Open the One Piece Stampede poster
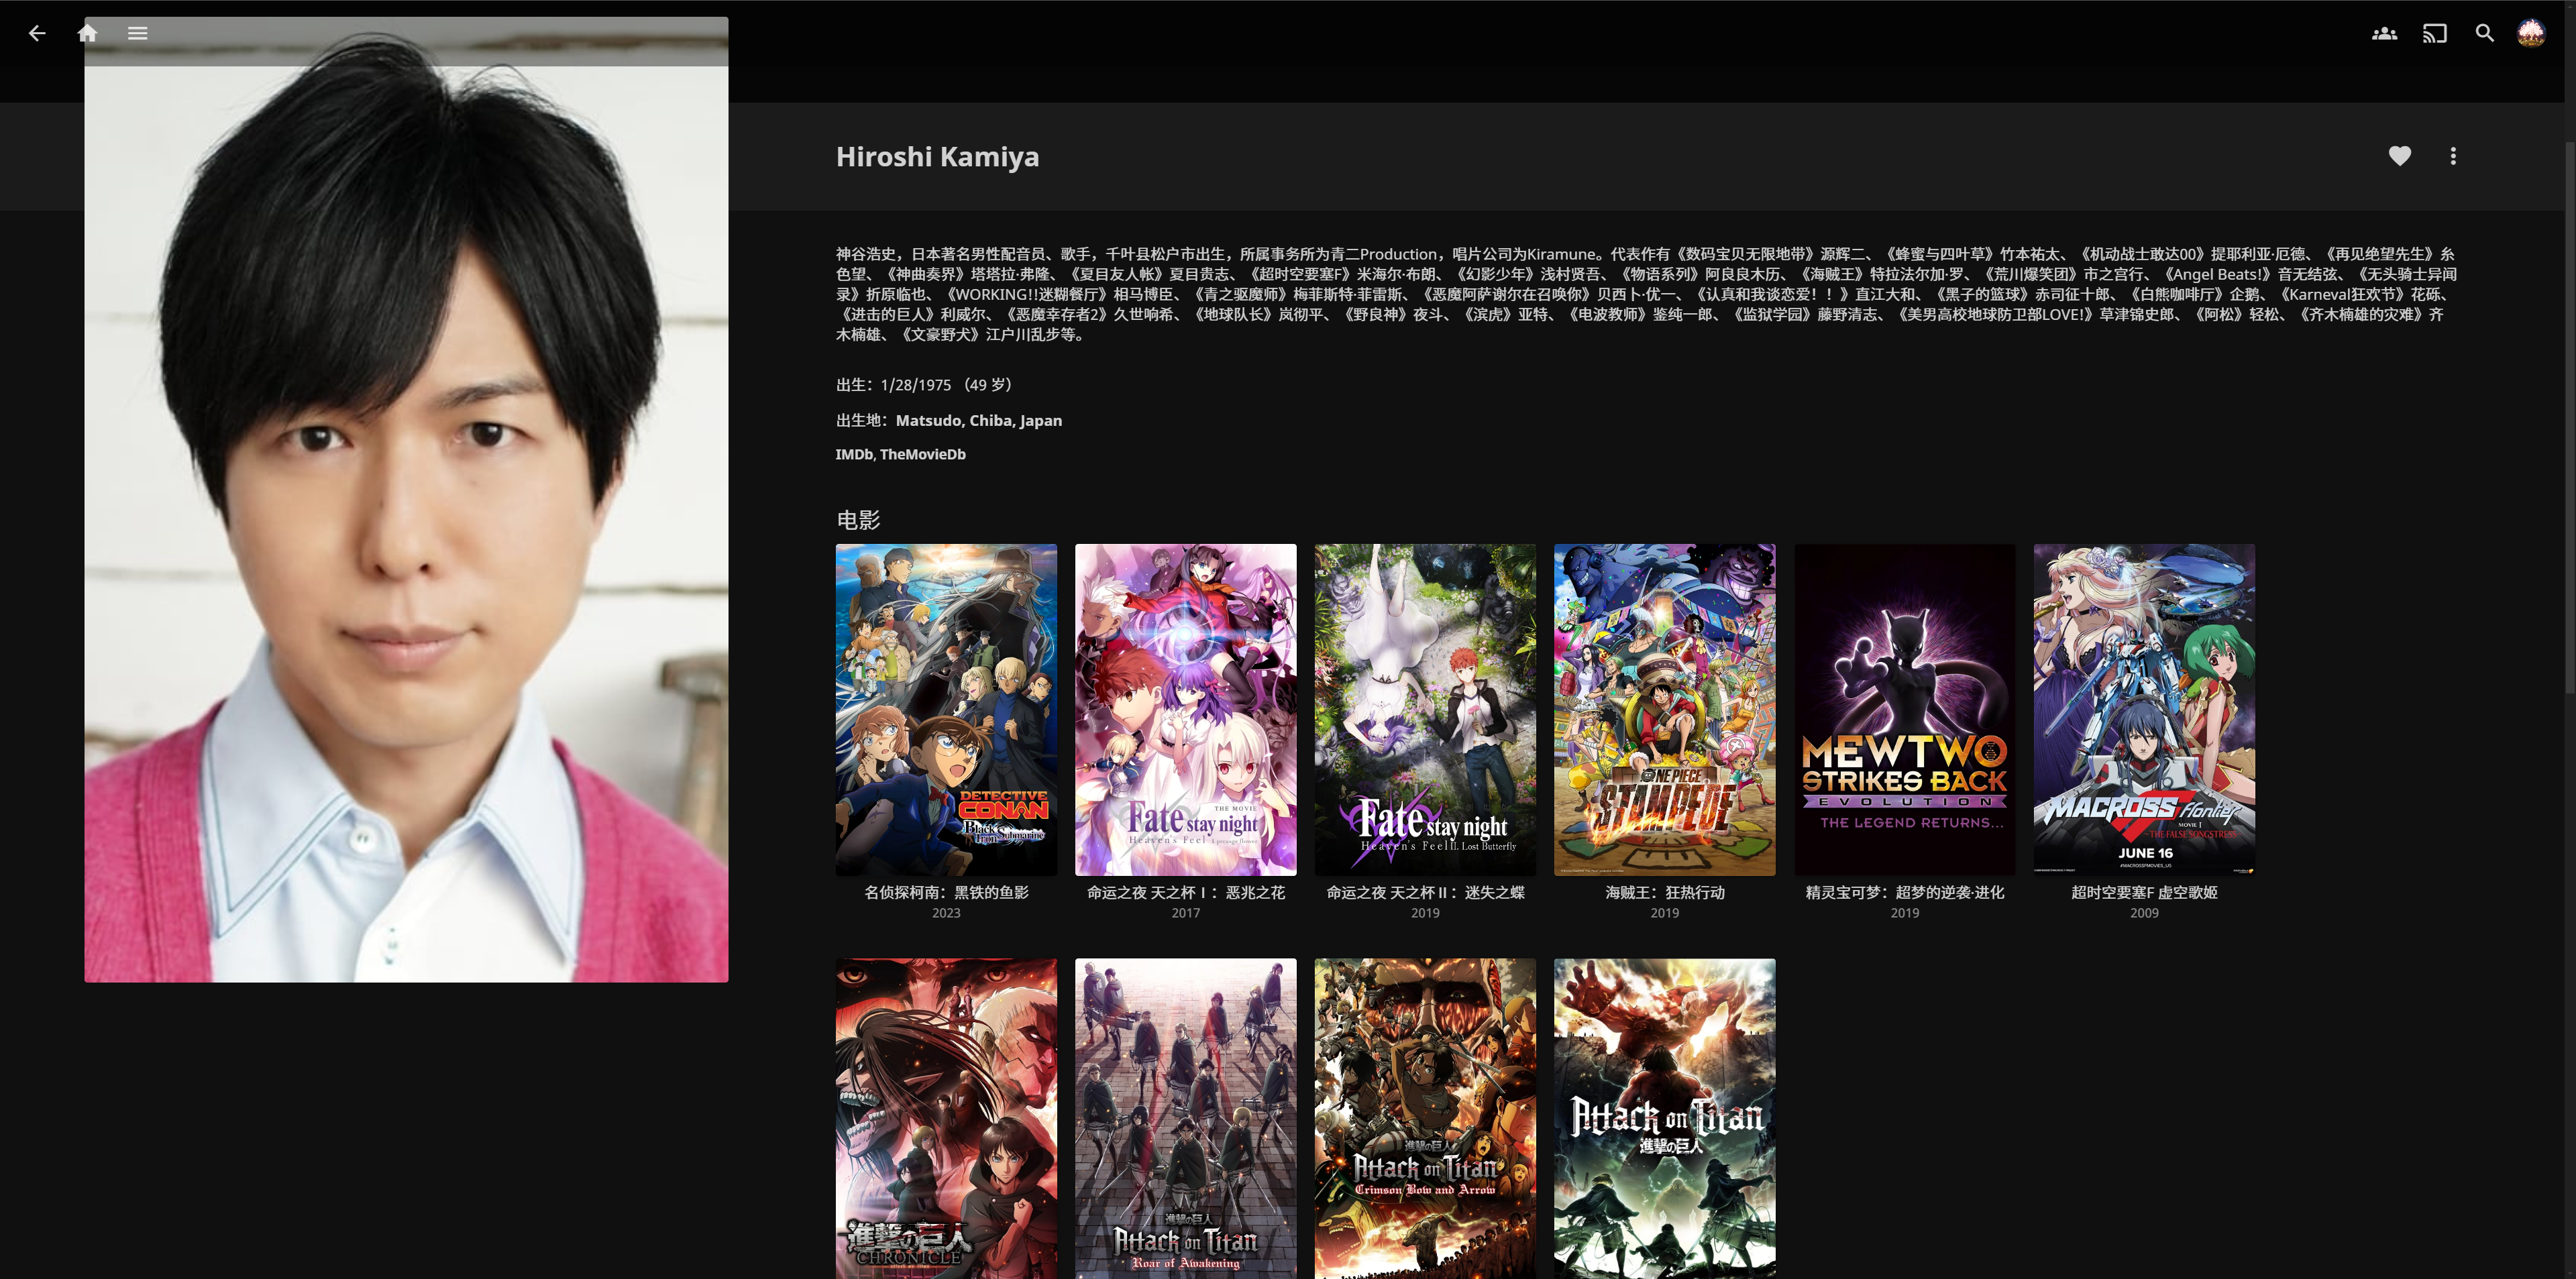The width and height of the screenshot is (2576, 1279). [x=1664, y=709]
